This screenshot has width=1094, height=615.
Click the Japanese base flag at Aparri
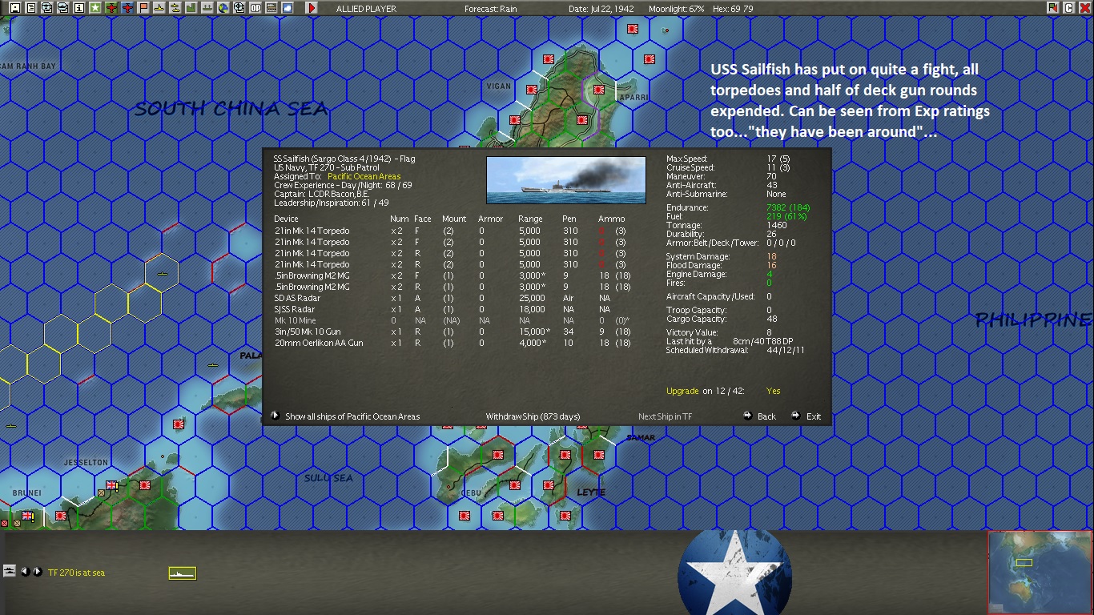click(x=598, y=90)
